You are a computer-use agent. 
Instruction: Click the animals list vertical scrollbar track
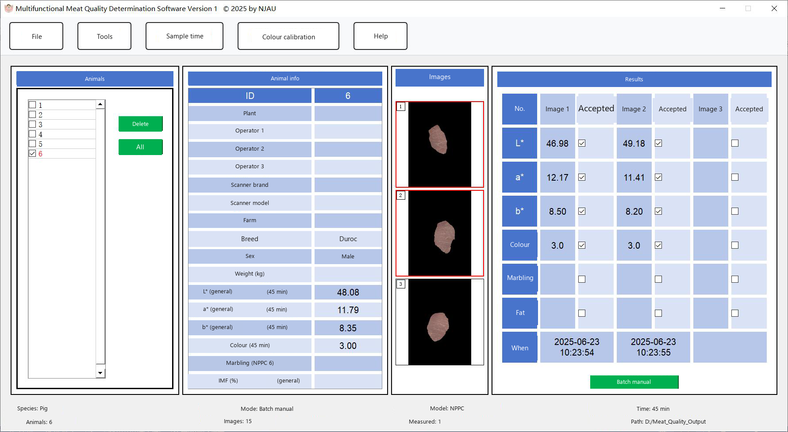[100, 239]
